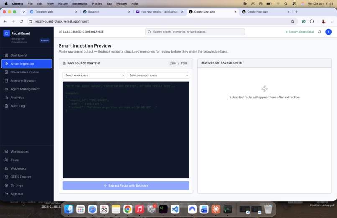Open Launchpad from the Dock
Viewport: 337px width, 218px height.
[x=81, y=209]
